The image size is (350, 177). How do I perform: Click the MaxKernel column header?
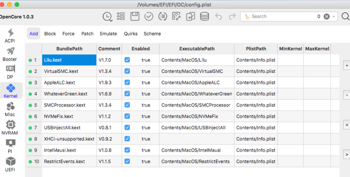317,49
